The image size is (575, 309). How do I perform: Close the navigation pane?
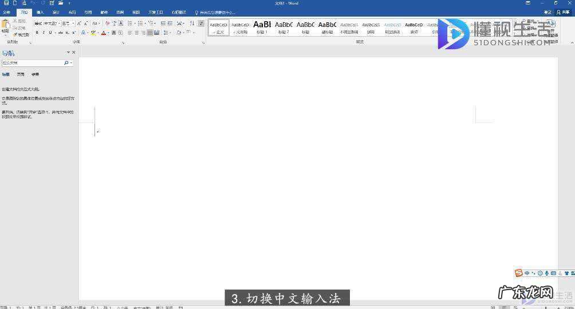tap(74, 53)
